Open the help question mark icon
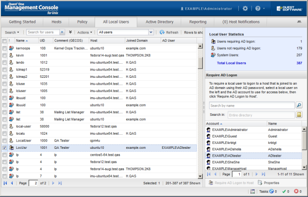This screenshot has width=308, height=197. click(258, 8)
